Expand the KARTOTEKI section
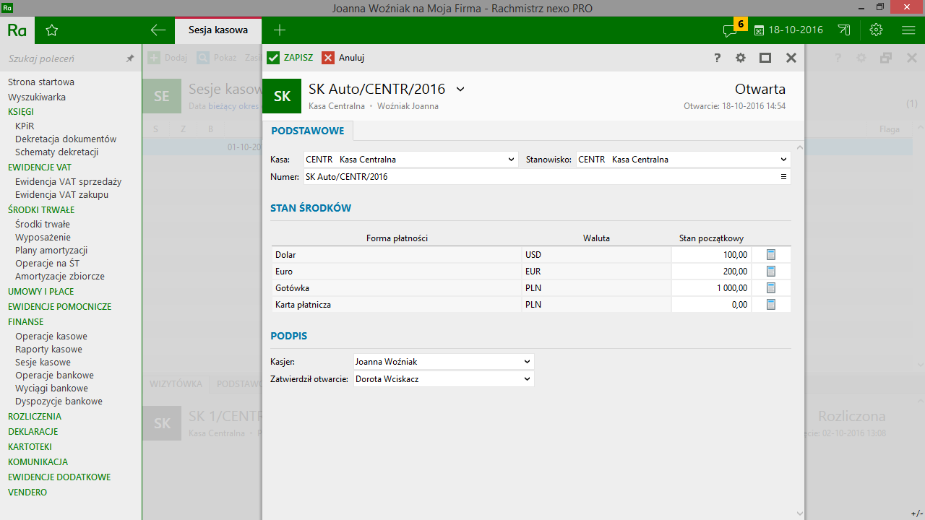The width and height of the screenshot is (925, 520). coord(30,447)
